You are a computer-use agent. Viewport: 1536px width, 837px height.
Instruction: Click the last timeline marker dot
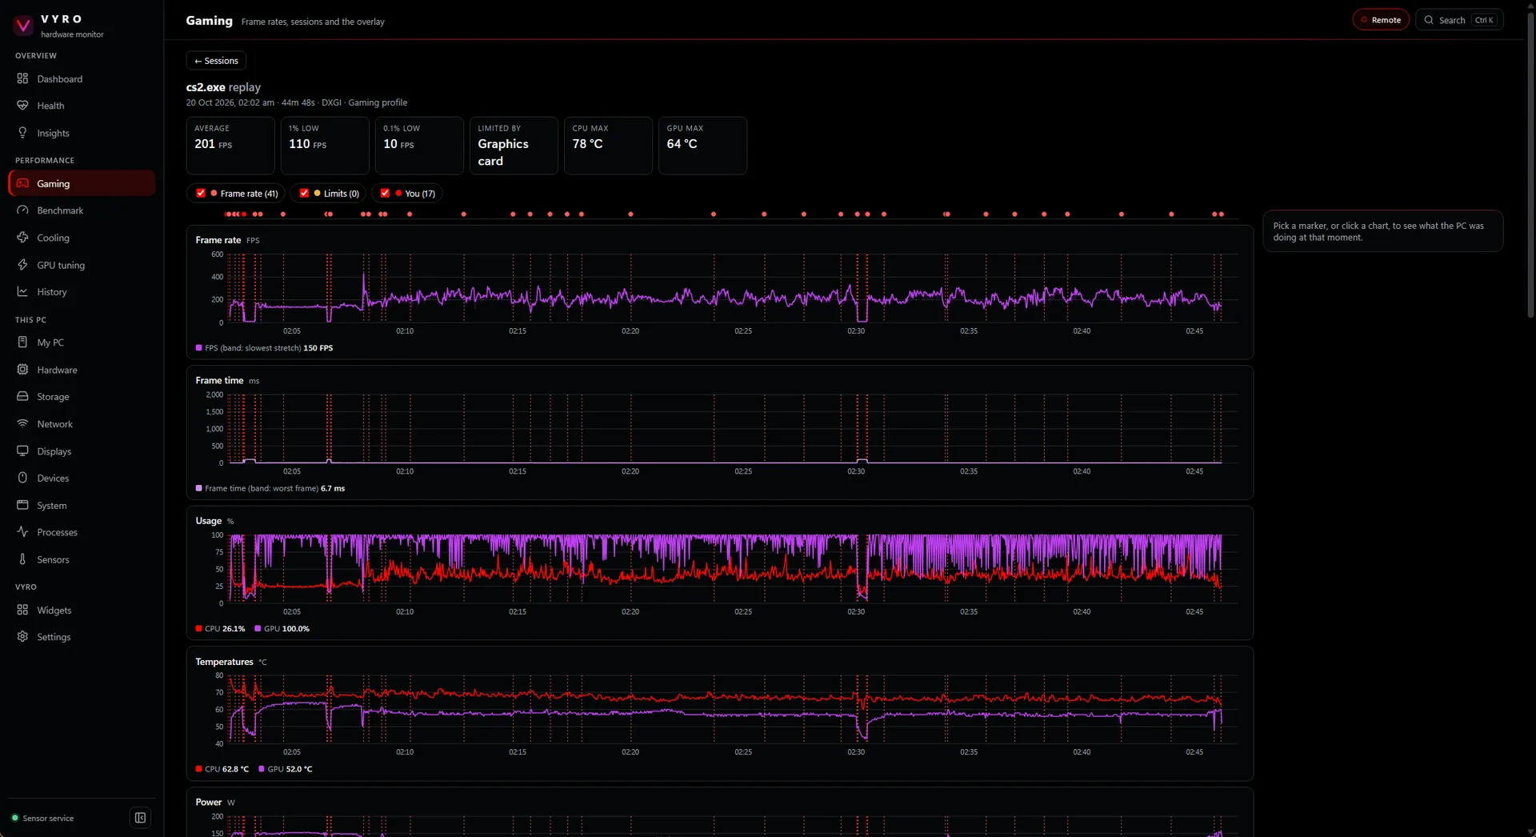coord(1221,214)
